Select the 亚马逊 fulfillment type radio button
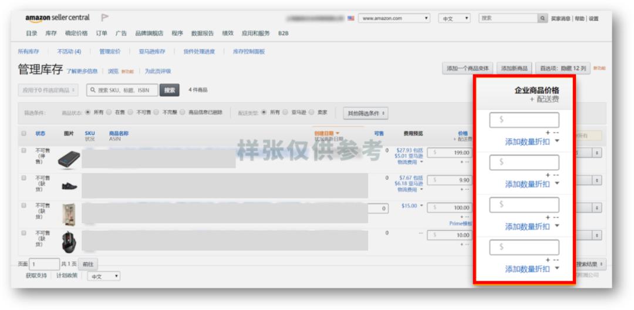 pos(286,112)
